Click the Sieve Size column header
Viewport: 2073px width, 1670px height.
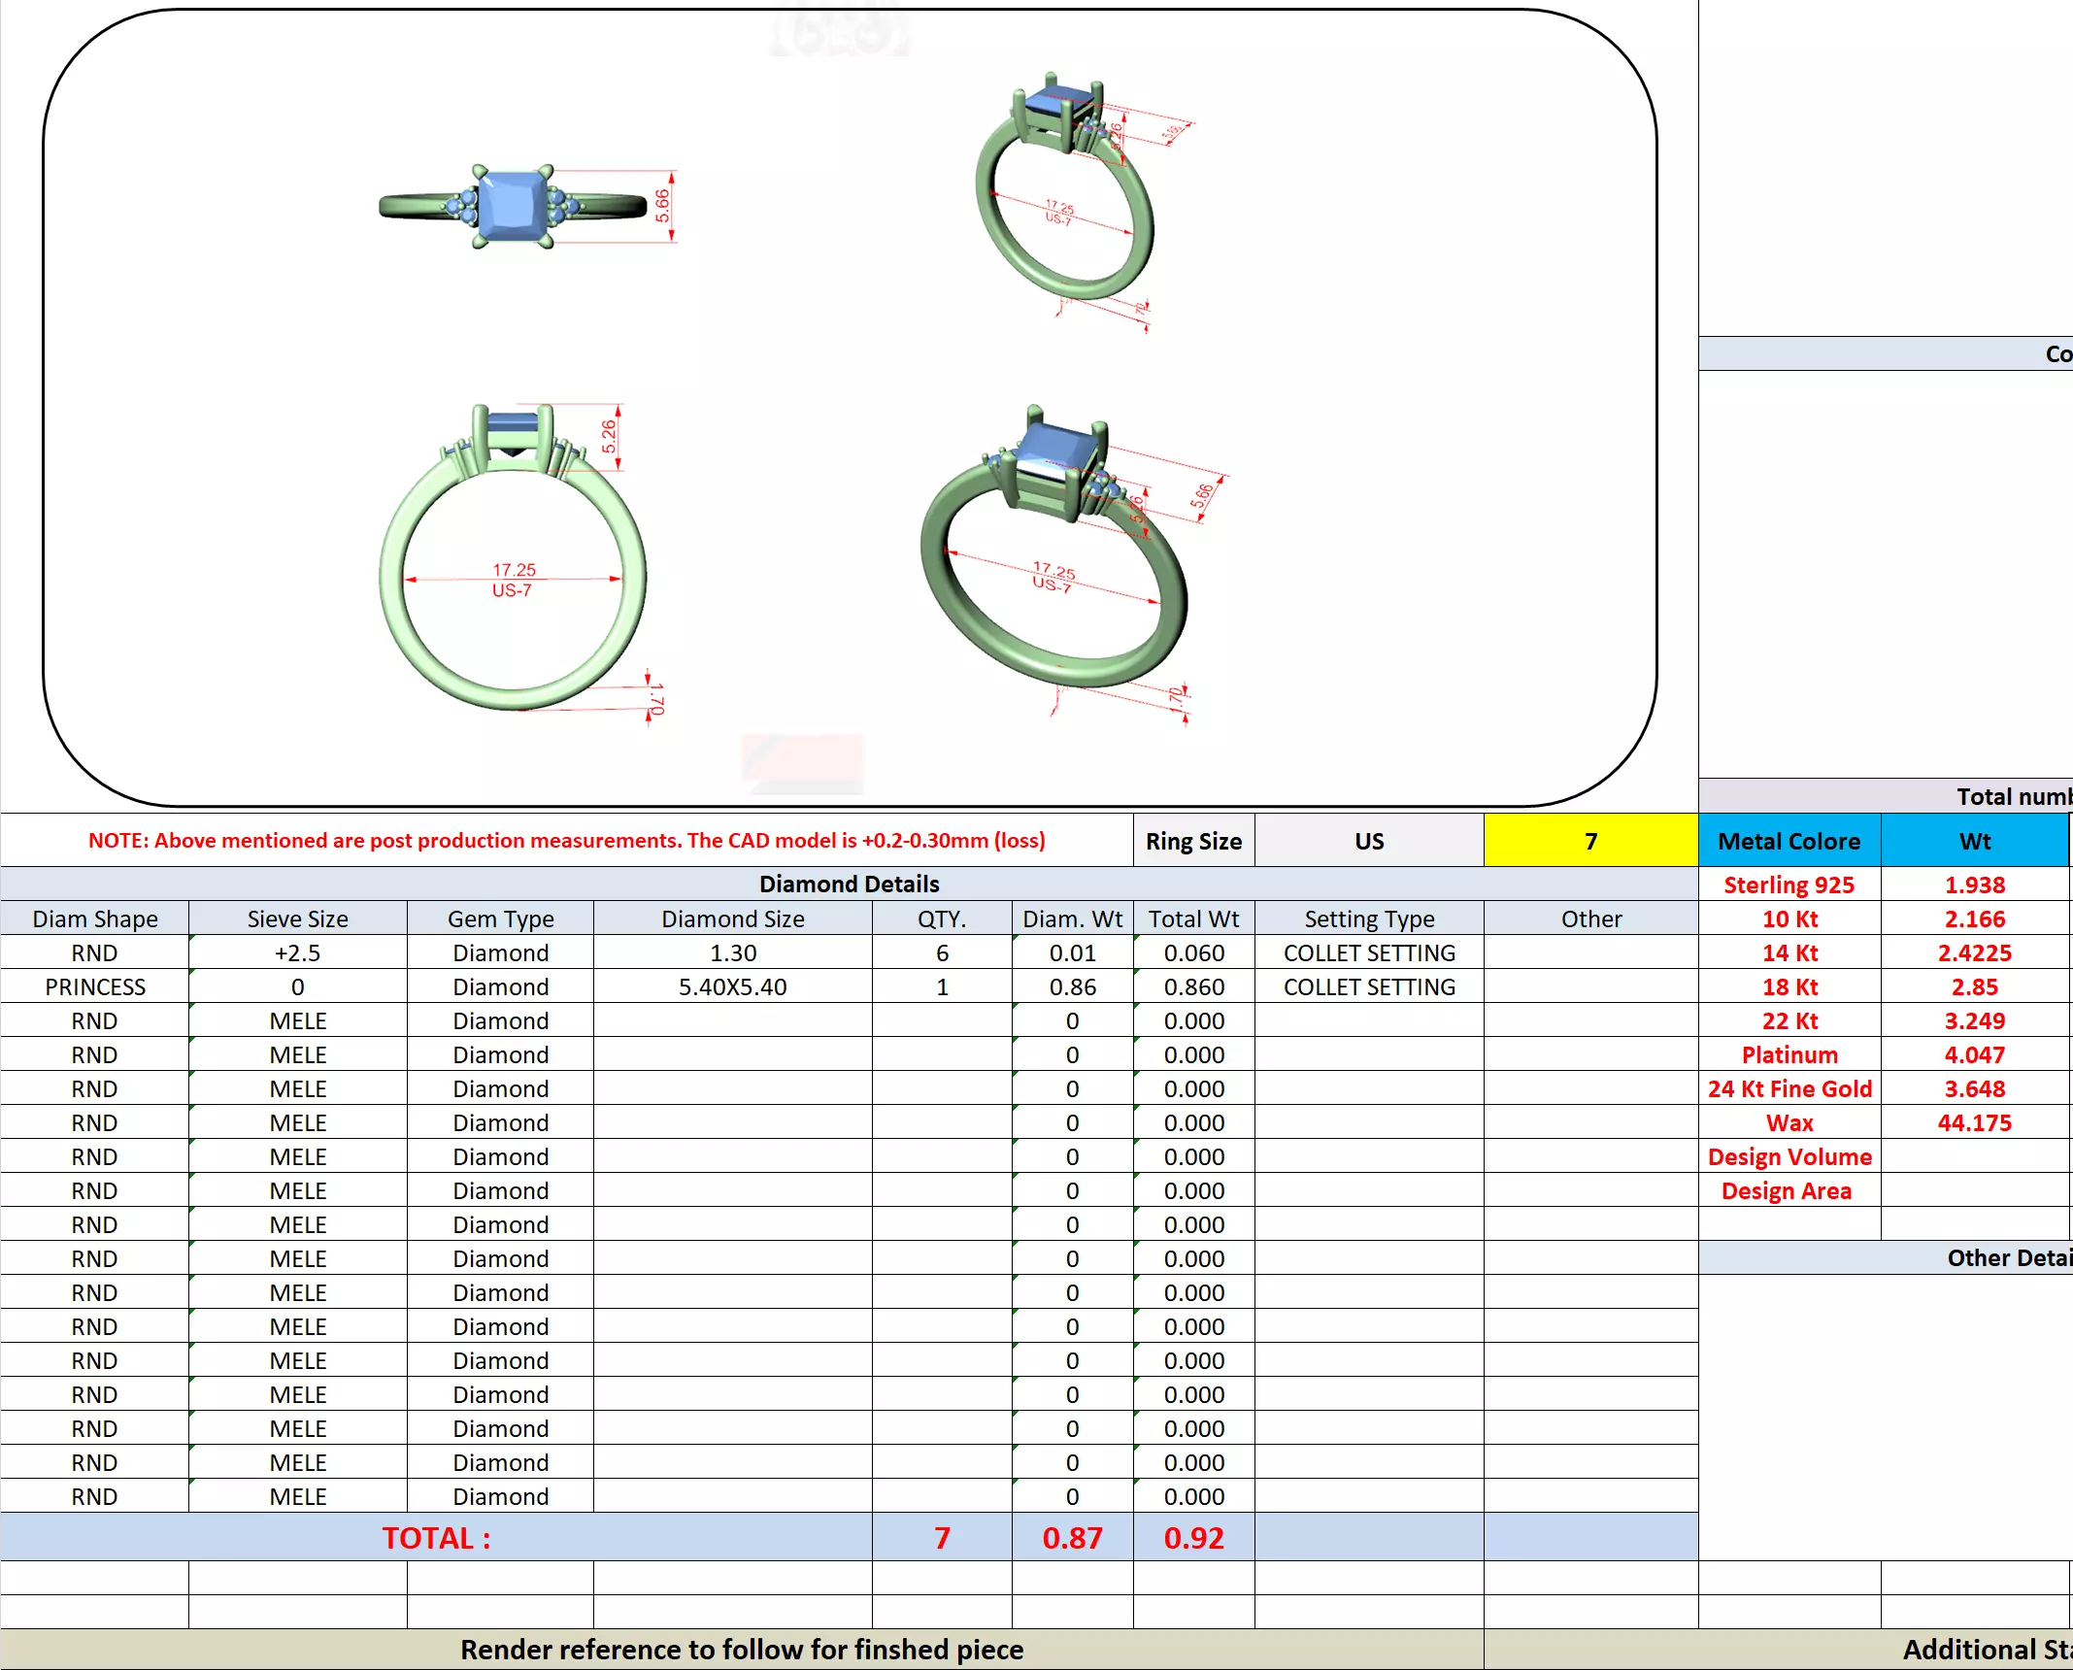click(x=297, y=918)
